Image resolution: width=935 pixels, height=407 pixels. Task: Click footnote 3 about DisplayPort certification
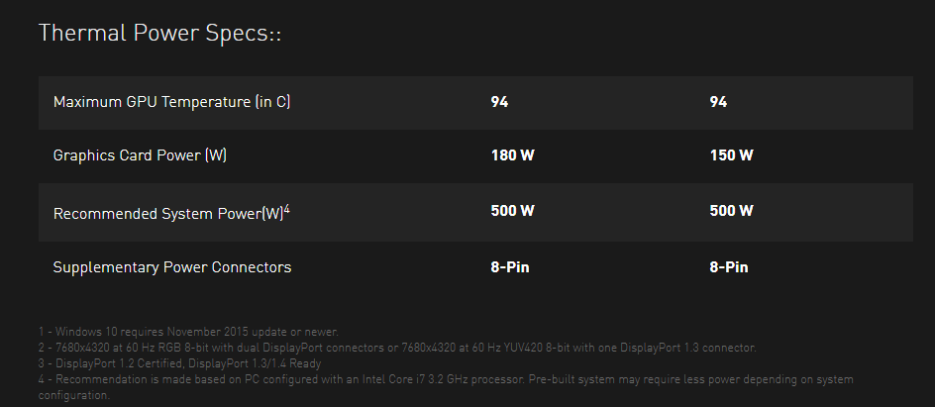[179, 362]
